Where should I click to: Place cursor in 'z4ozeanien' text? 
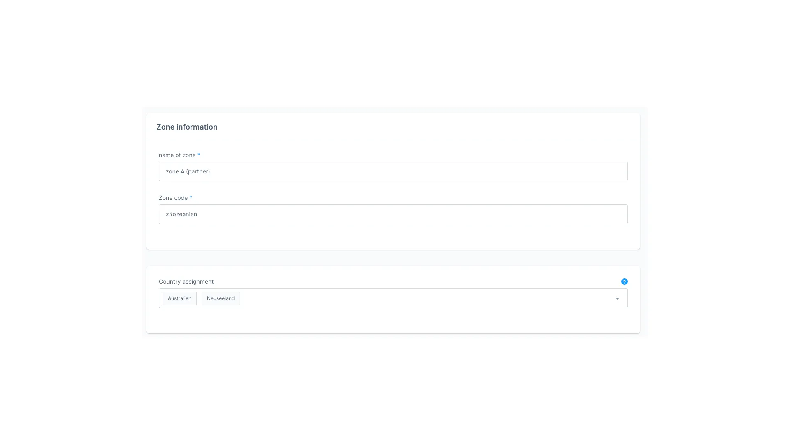click(181, 214)
